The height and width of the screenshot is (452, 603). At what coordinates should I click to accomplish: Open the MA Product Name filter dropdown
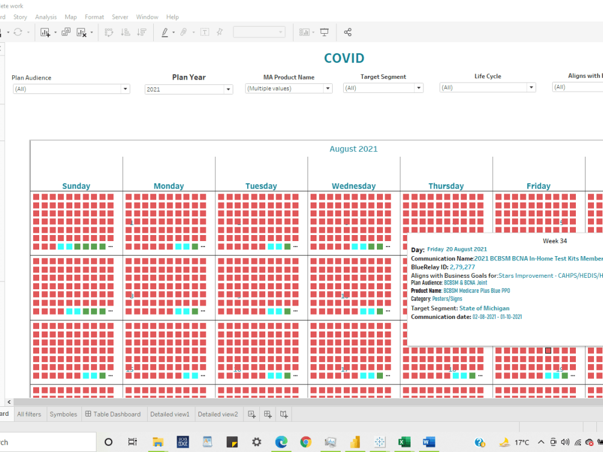(327, 89)
